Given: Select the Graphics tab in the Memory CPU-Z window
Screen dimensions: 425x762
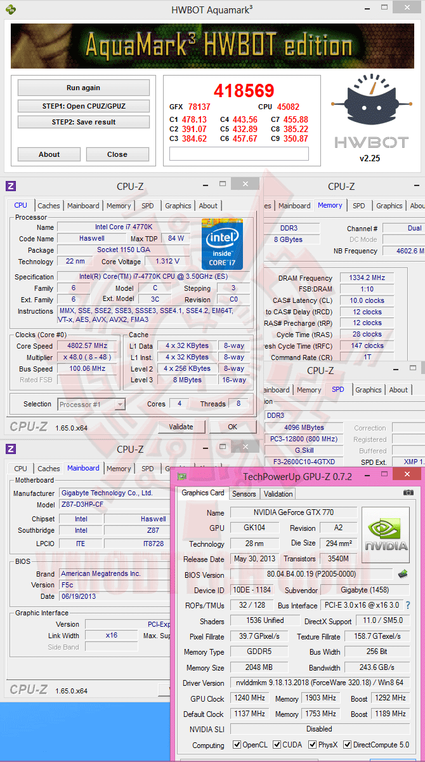Looking at the screenshot, I should (x=389, y=206).
